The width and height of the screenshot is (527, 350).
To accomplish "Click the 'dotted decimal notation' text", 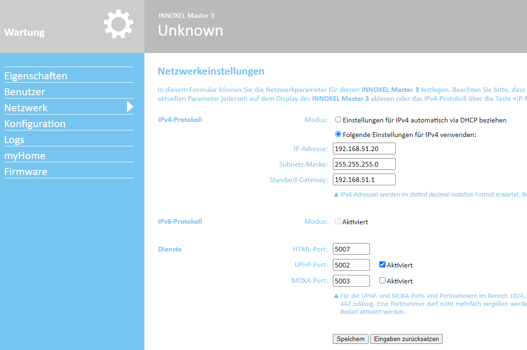I will pyautogui.click(x=442, y=194).
